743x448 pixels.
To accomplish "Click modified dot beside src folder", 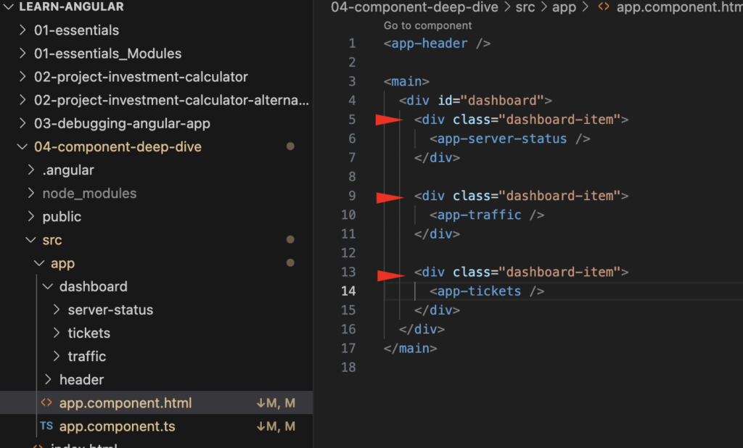I will 290,239.
